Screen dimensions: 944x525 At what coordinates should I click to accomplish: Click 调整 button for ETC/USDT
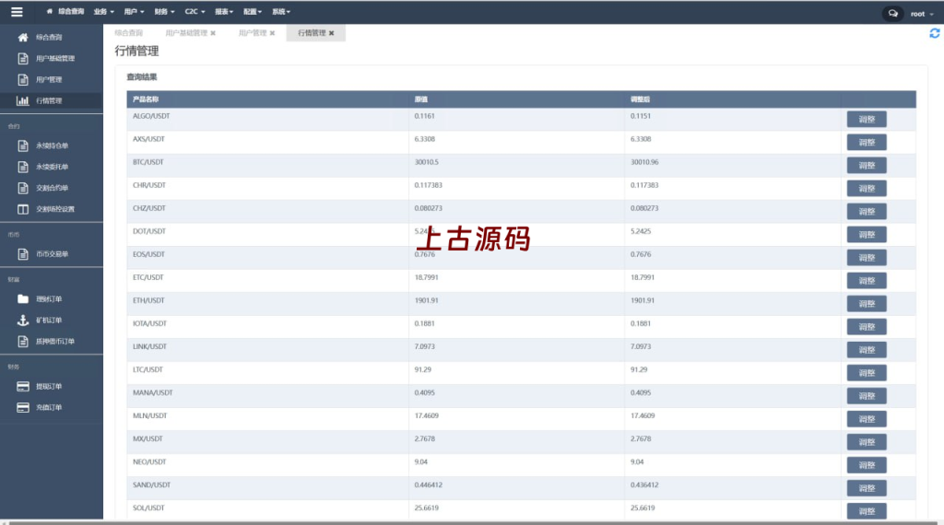coord(867,281)
